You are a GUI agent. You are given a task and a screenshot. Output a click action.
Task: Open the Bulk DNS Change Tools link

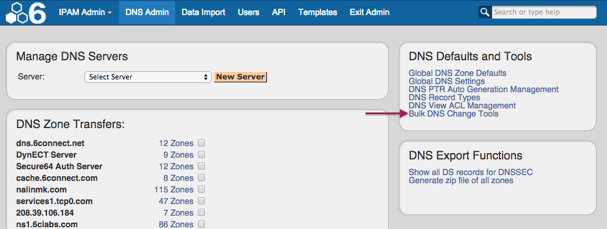pyautogui.click(x=454, y=114)
